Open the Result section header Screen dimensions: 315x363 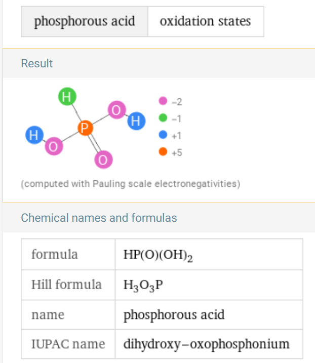pyautogui.click(x=37, y=63)
